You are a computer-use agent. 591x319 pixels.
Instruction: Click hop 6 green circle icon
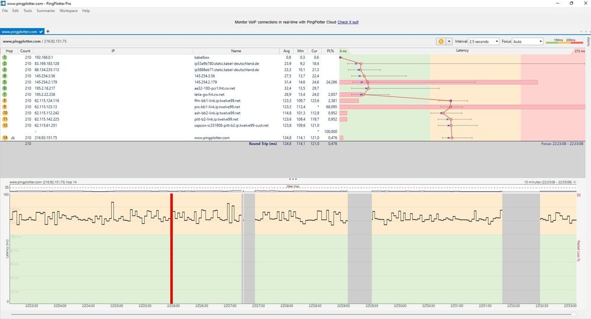5,88
